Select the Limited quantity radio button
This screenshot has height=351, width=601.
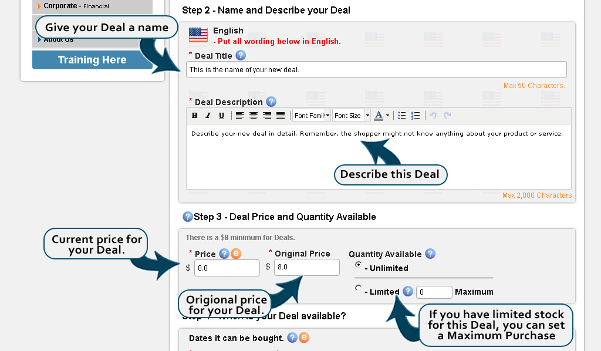pos(359,288)
